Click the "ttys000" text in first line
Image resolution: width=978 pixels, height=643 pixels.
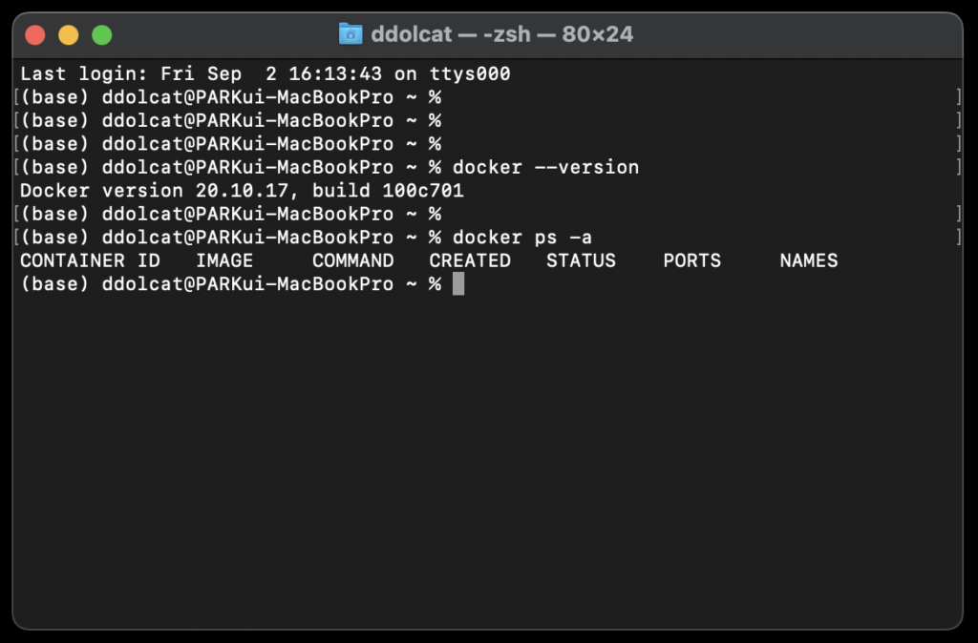(470, 73)
